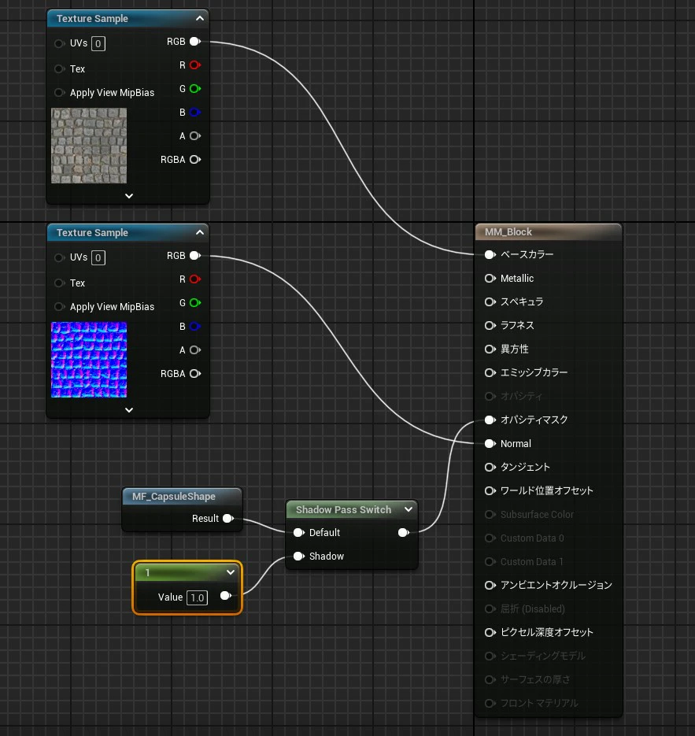This screenshot has width=695, height=736.
Task: Click the Value field showing 1.0
Action: pos(197,597)
